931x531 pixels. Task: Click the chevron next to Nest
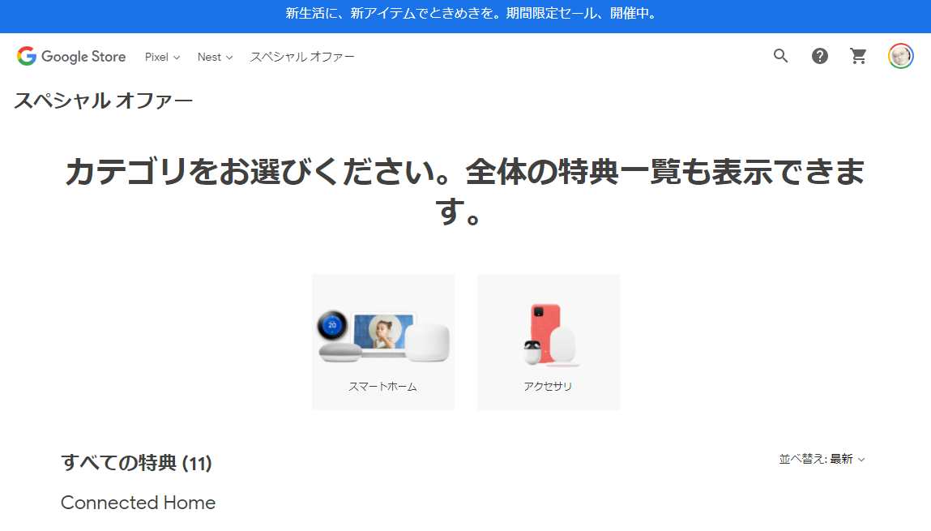229,58
